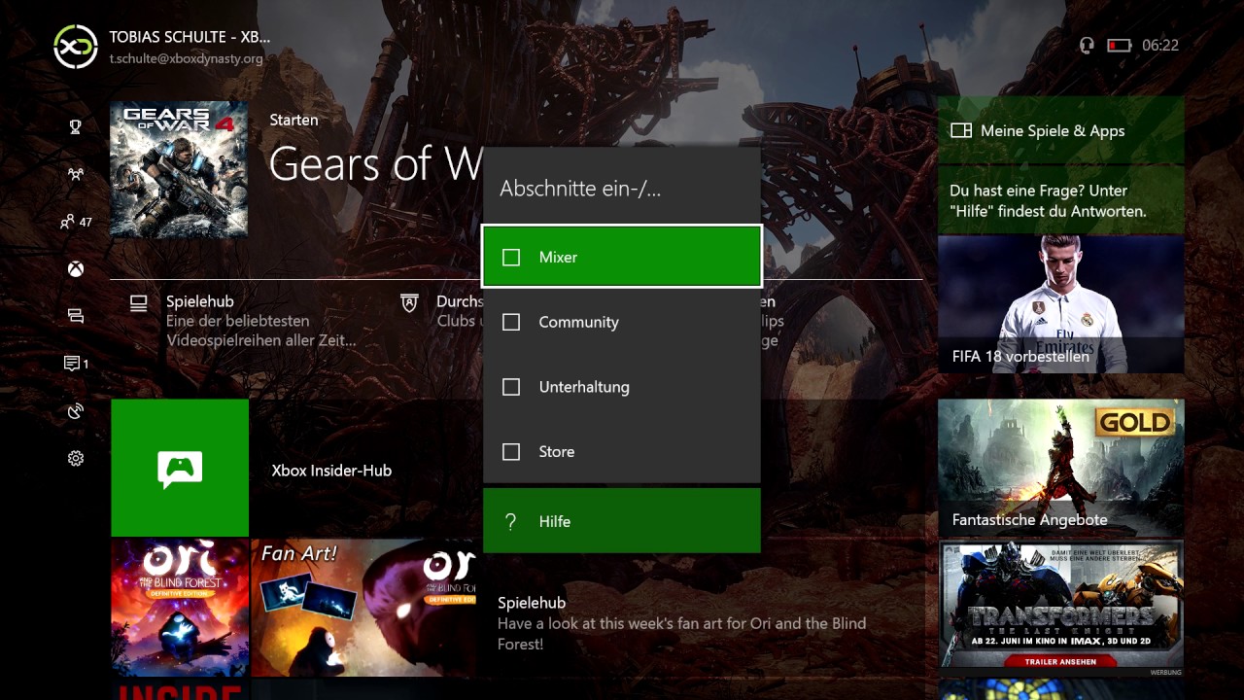Click the Meine Spiele & Apps icon
Viewport: 1244px width, 700px height.
(961, 130)
